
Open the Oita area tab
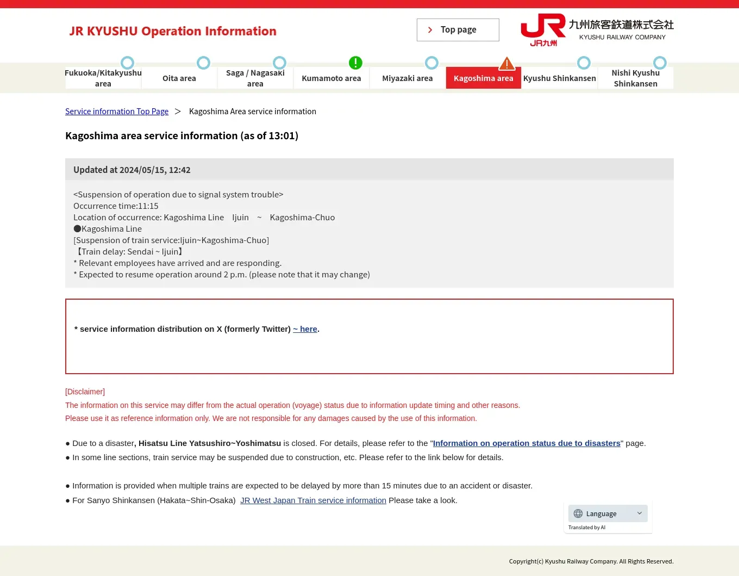click(x=179, y=78)
